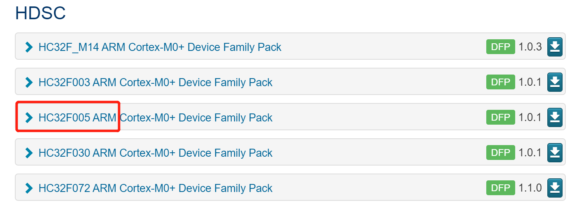Screen dimensions: 571x202
Task: Click the DFP badge for HC32F072
Action: click(500, 188)
